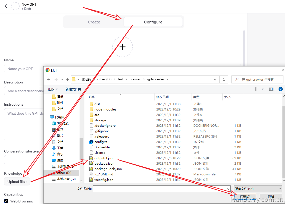Click Upload files under Knowledge
The width and height of the screenshot is (285, 204).
[17, 182]
